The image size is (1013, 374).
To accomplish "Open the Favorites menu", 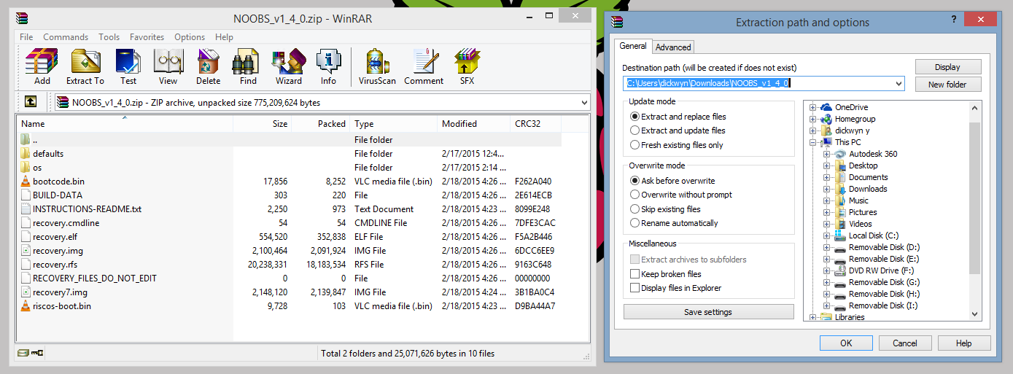I will coord(147,37).
